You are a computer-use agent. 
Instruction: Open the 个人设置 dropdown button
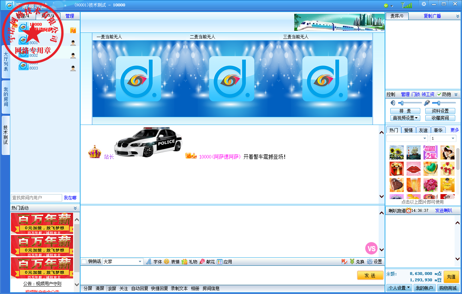tap(399, 288)
